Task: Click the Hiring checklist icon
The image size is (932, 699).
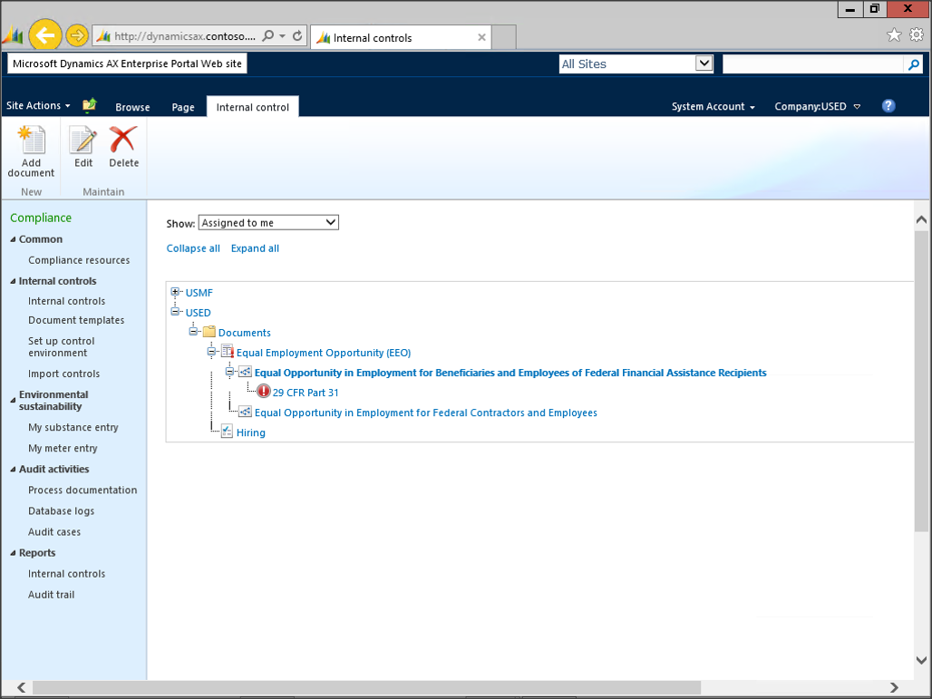Action: coord(227,432)
